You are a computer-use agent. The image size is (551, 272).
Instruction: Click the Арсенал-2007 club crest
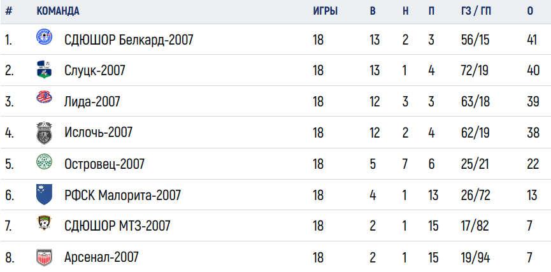click(45, 257)
